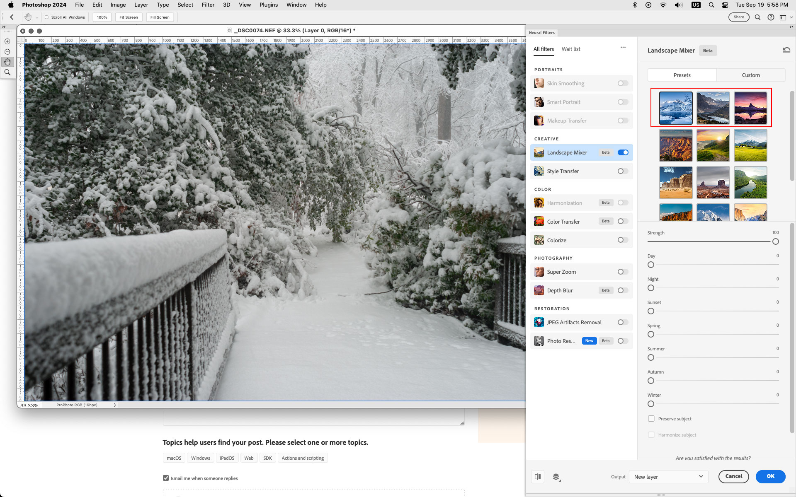Switch to the Custom presets tab
The width and height of the screenshot is (796, 497).
point(751,75)
